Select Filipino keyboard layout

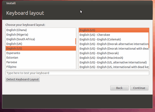[x=12, y=67]
